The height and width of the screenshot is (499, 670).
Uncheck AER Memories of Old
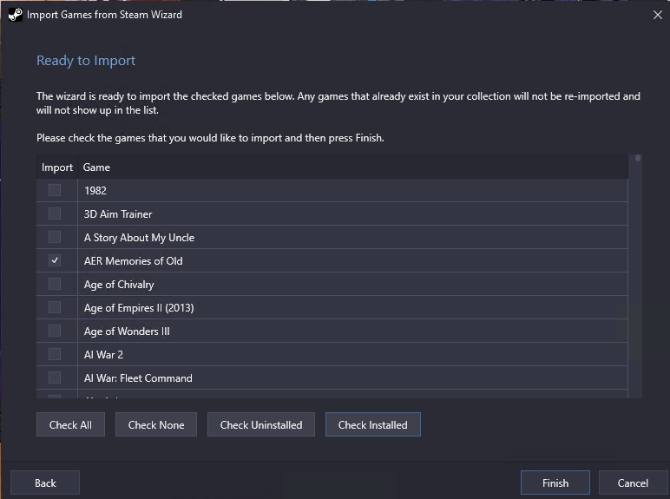point(55,260)
